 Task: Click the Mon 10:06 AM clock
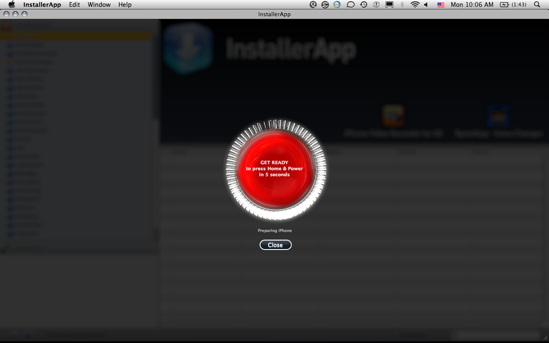pyautogui.click(x=472, y=5)
